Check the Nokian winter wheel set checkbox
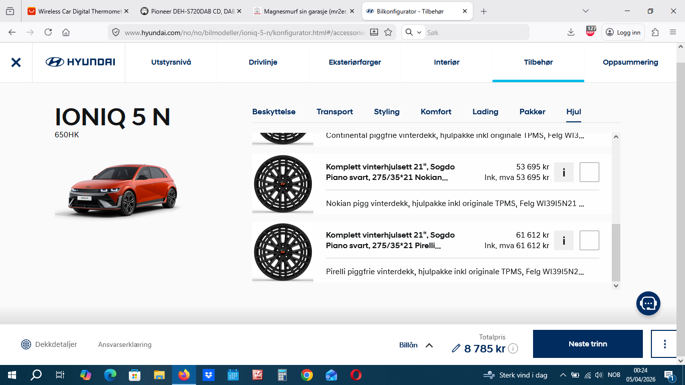The width and height of the screenshot is (685, 385). point(589,172)
